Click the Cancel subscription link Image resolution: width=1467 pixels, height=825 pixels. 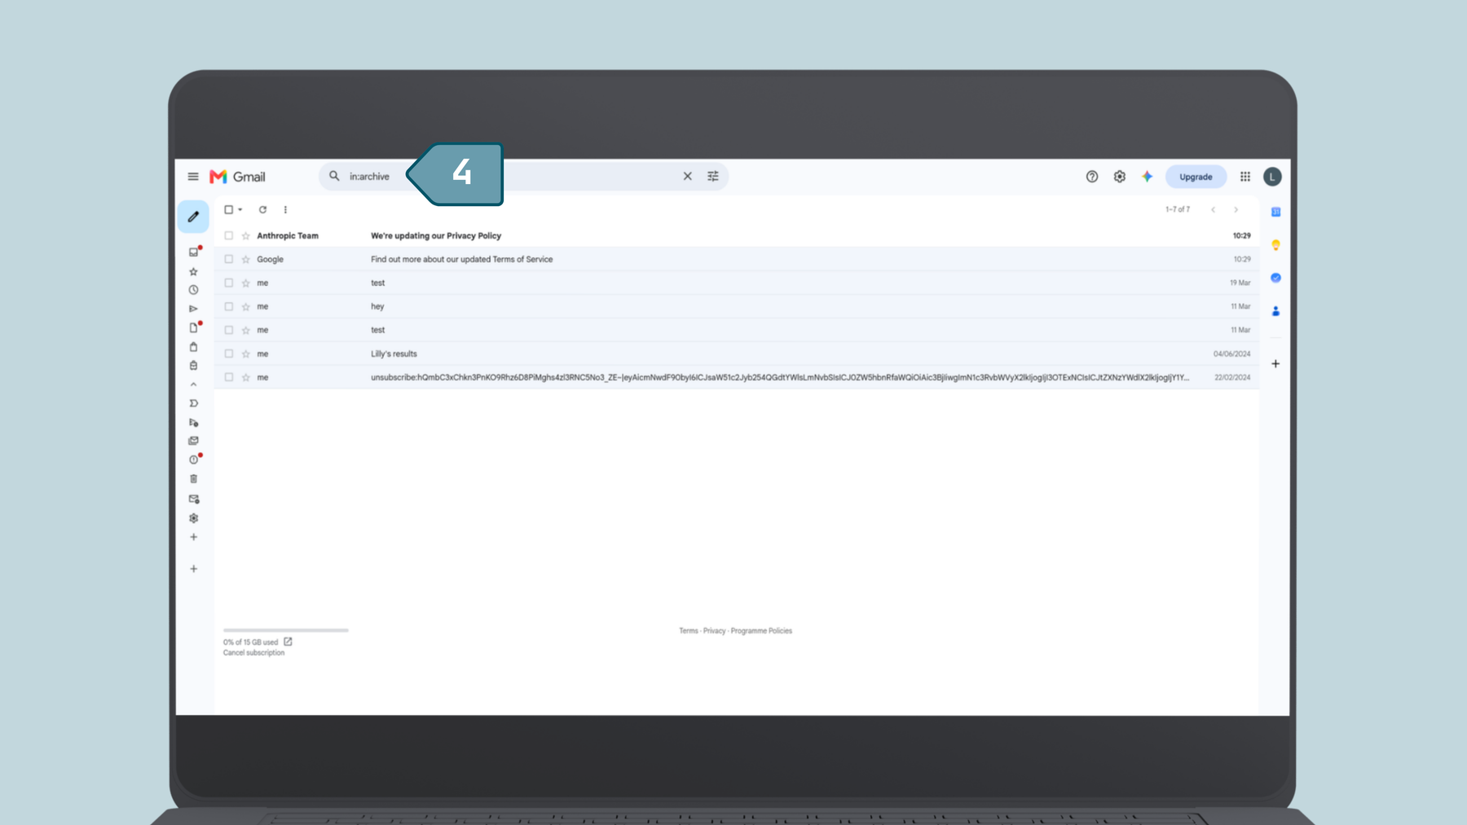(x=254, y=652)
